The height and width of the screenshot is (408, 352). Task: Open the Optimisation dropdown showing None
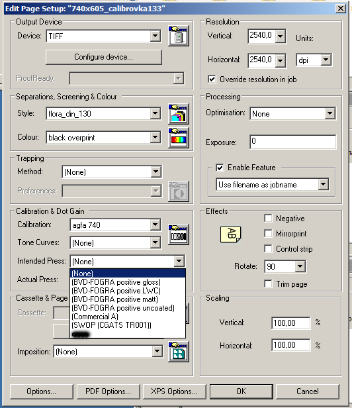point(292,114)
